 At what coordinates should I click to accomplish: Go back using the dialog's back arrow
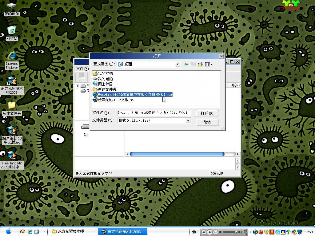pyautogui.click(x=186, y=64)
